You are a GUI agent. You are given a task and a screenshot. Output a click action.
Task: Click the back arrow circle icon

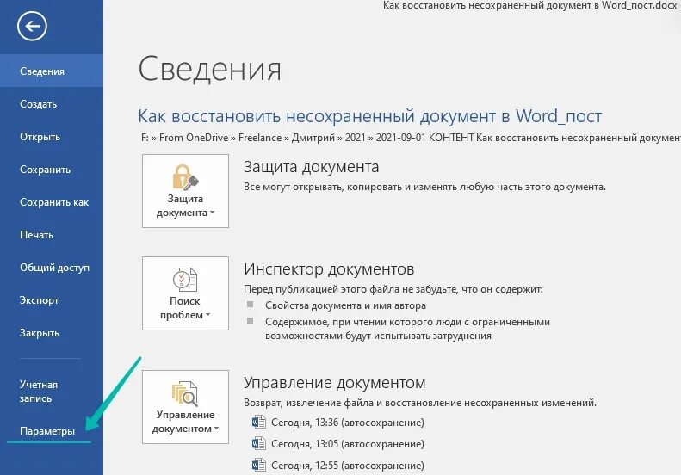point(32,26)
